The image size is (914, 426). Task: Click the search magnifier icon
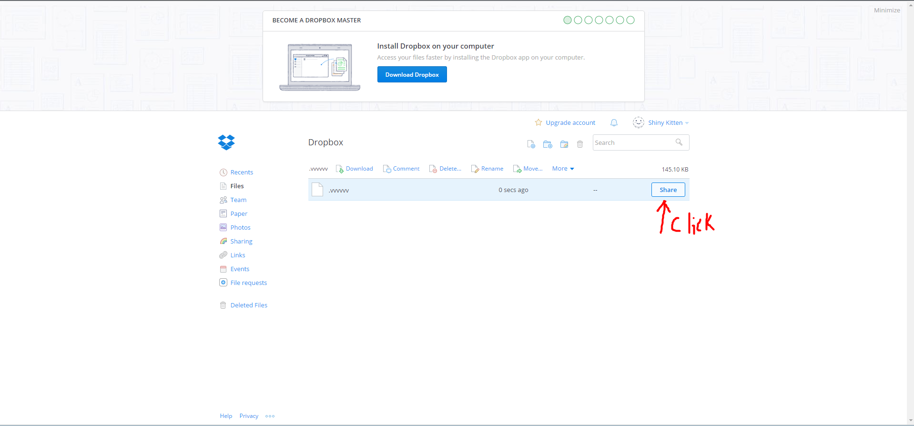tap(679, 142)
